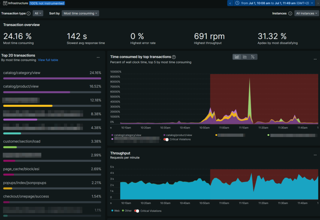Image resolution: width=320 pixels, height=220 pixels.
Task: Switch to the bar chart view icon
Action: [245, 57]
